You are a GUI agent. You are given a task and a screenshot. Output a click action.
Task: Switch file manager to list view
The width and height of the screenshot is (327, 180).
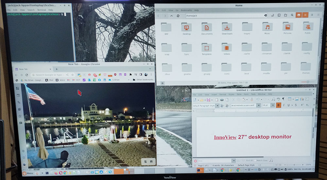click(305, 15)
